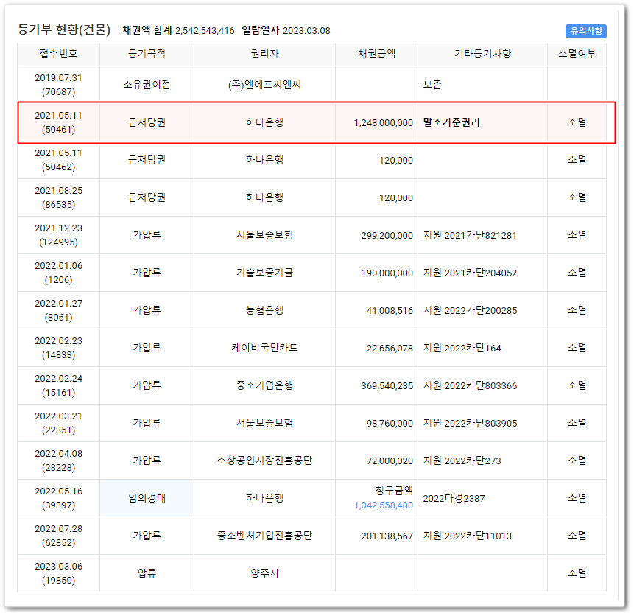
Task: Click the 농협은행 creditor cell
Action: point(265,310)
